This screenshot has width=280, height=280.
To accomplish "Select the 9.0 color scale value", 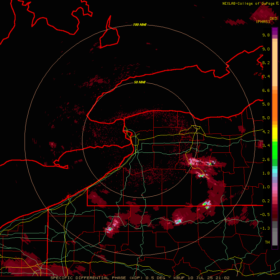I will 266,49.
